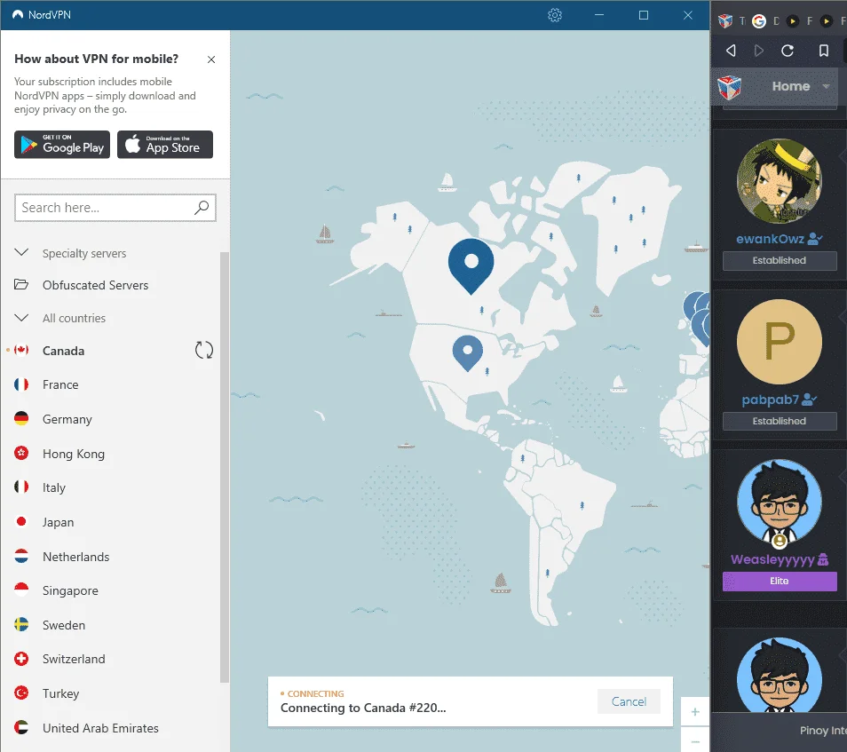Click the United States map pin
Screen dimensions: 847x752
pos(468,352)
